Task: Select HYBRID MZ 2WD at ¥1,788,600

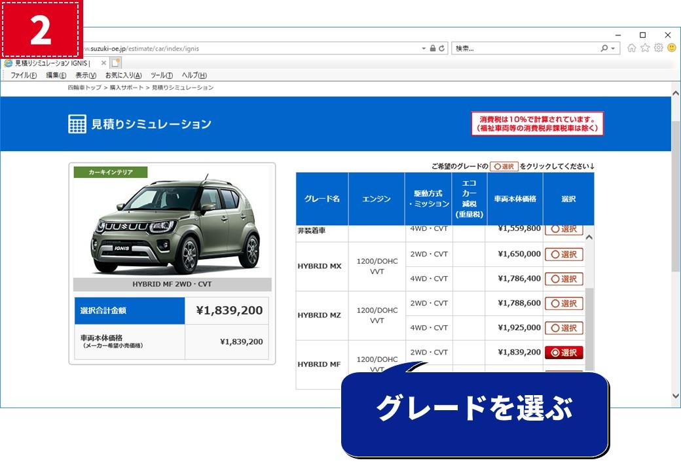Action: tap(563, 304)
